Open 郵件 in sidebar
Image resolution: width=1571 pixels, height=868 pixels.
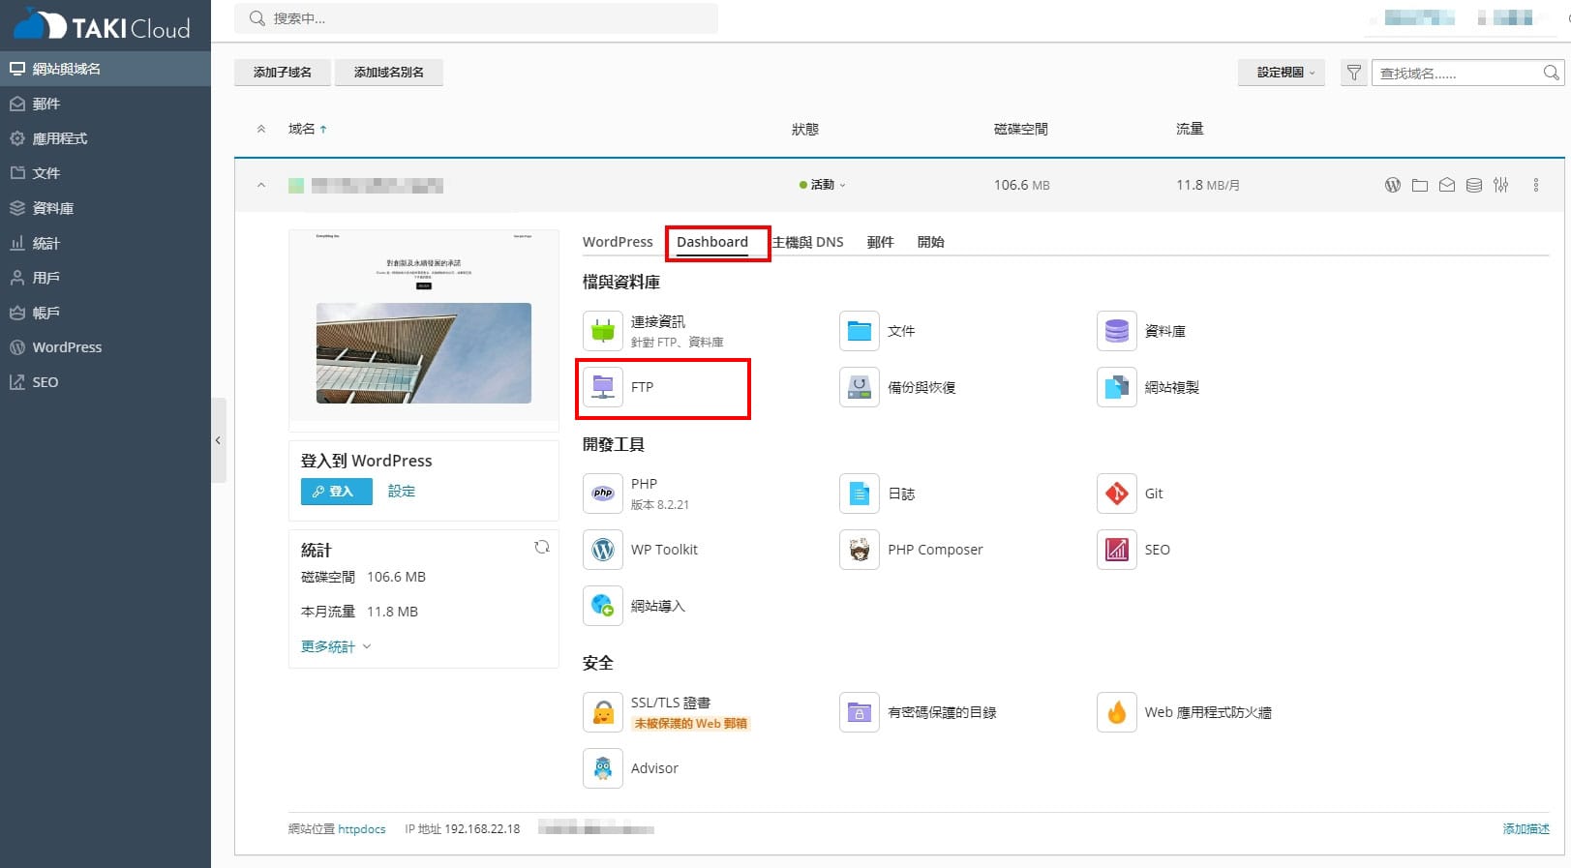click(x=106, y=104)
